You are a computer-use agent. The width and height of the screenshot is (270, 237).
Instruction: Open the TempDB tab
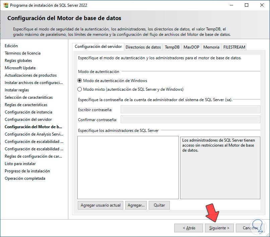(172, 47)
